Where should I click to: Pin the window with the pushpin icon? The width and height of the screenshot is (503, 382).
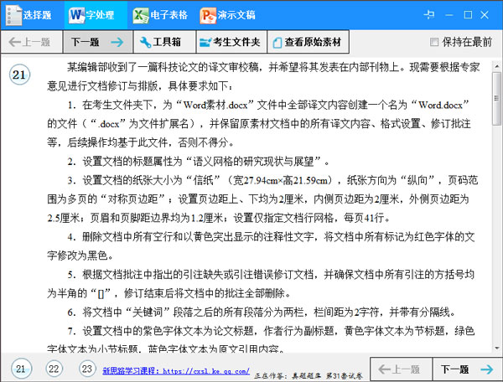pyautogui.click(x=429, y=15)
